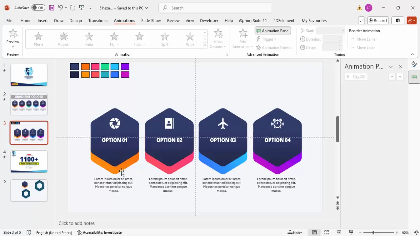This screenshot has height=236, width=420.
Task: Toggle the Notes pane button
Action: (295, 232)
